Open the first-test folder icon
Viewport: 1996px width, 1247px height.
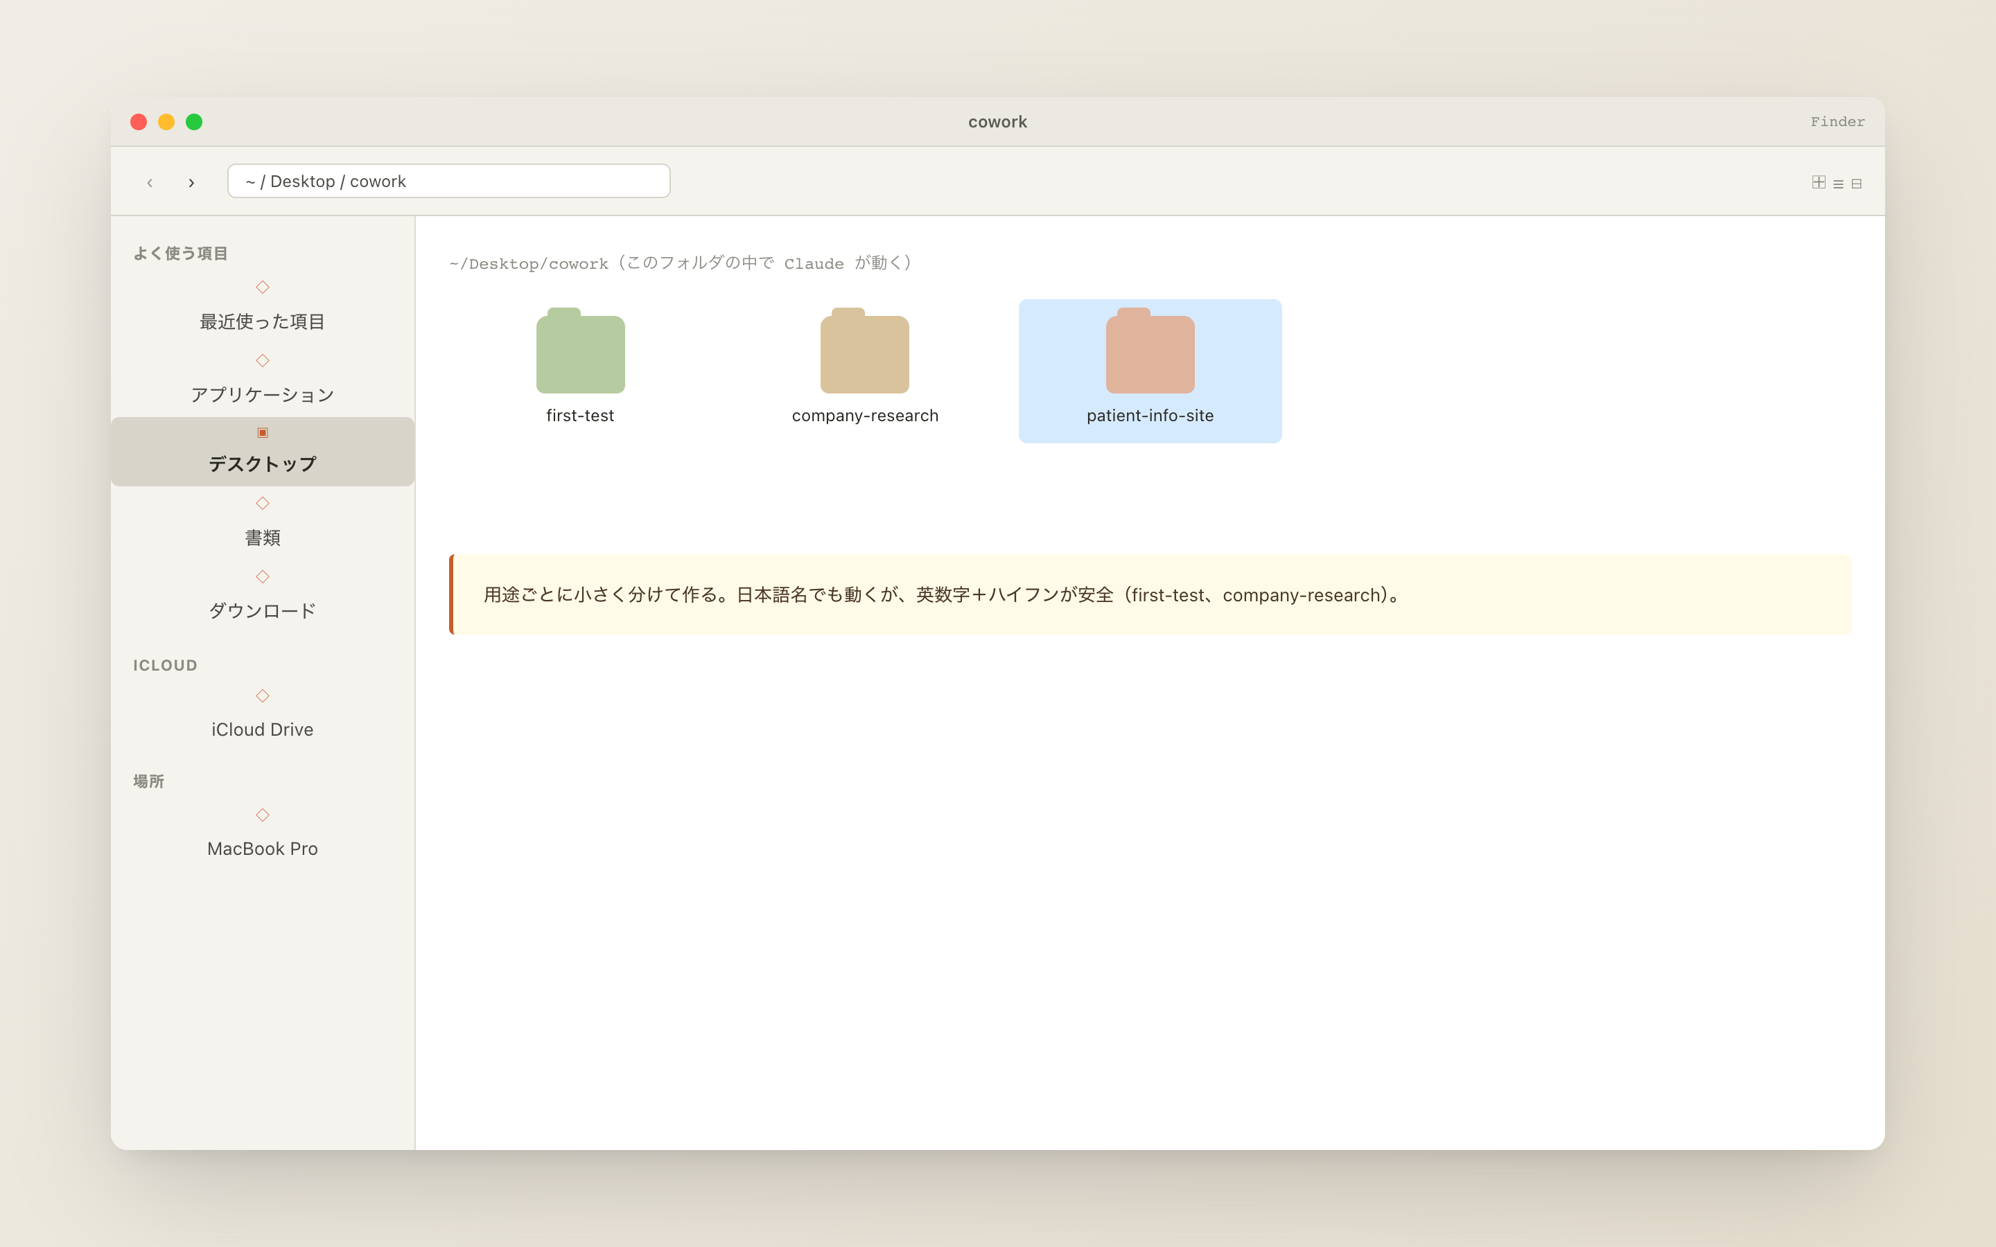pyautogui.click(x=580, y=351)
